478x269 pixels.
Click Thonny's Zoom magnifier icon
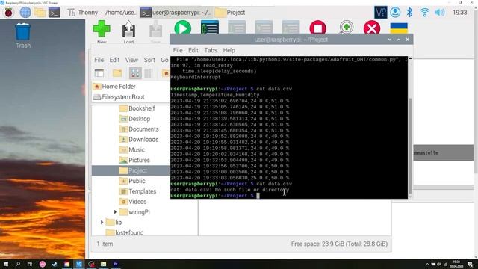pyautogui.click(x=347, y=28)
